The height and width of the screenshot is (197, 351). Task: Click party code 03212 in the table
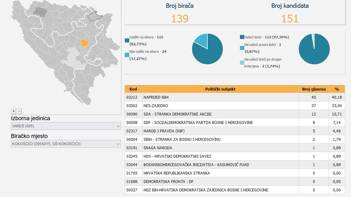pos(132,97)
